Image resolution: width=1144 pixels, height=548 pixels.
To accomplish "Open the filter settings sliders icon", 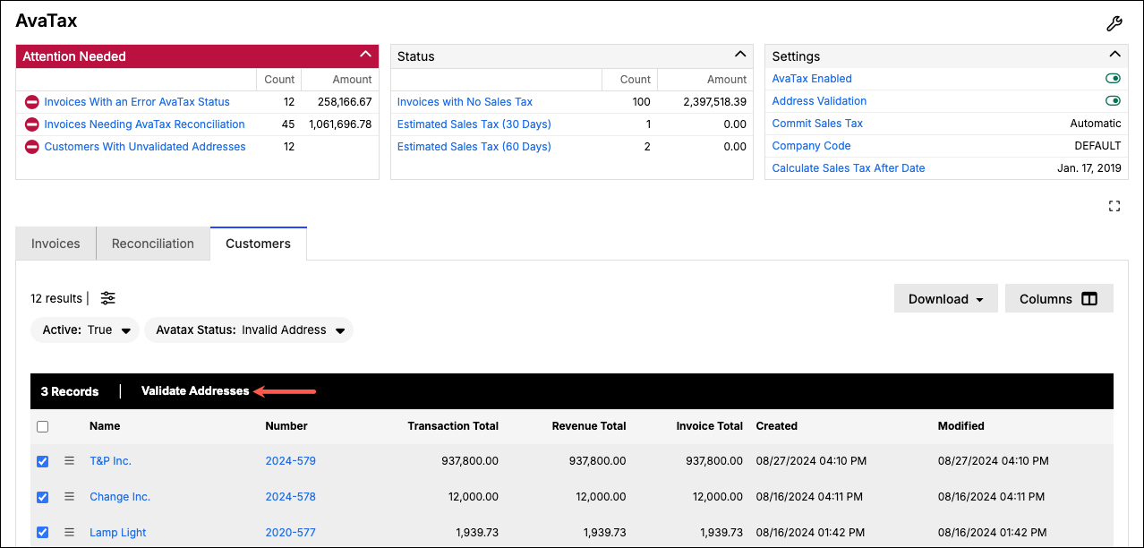I will click(107, 298).
